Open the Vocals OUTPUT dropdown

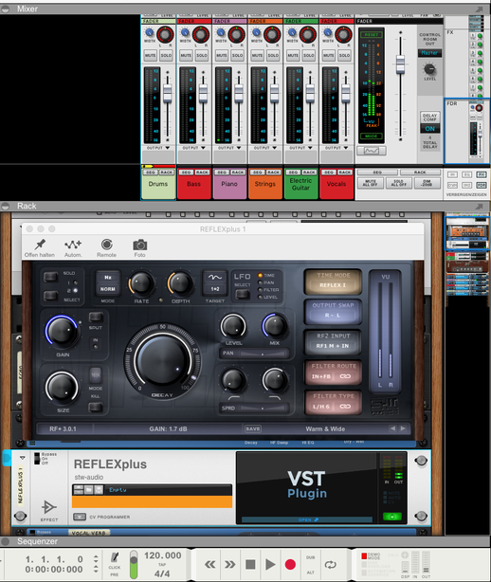tap(336, 148)
